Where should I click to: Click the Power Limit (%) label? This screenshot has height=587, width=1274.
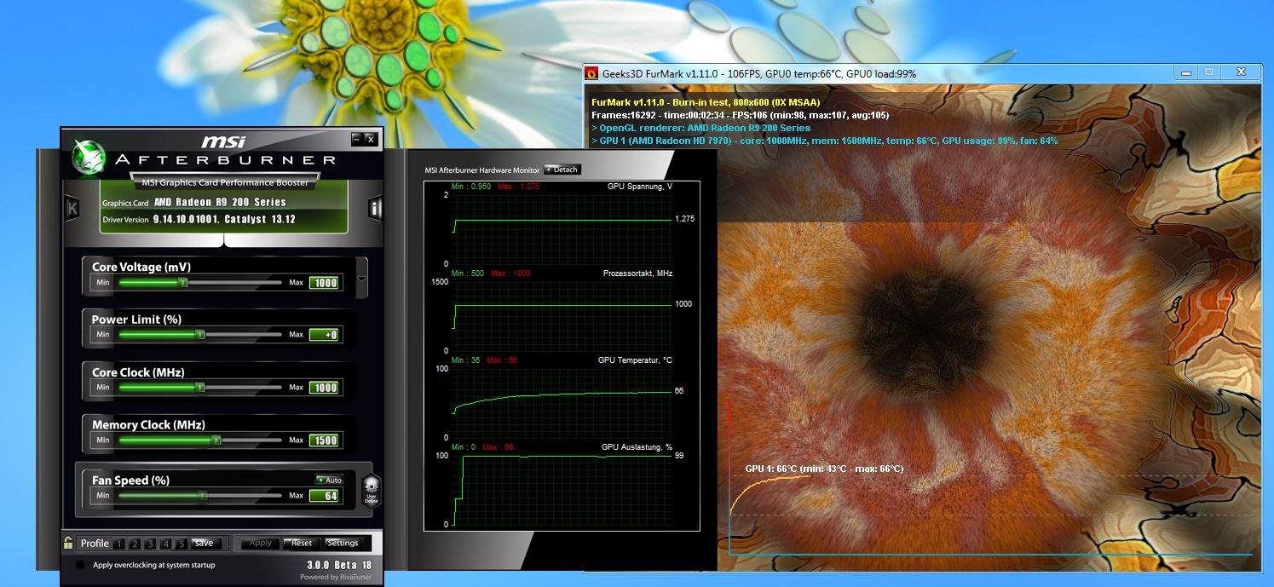[136, 319]
